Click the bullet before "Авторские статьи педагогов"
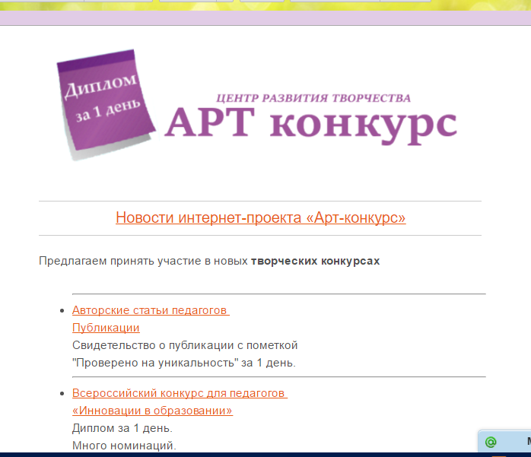Image resolution: width=531 pixels, height=457 pixels. pyautogui.click(x=62, y=310)
